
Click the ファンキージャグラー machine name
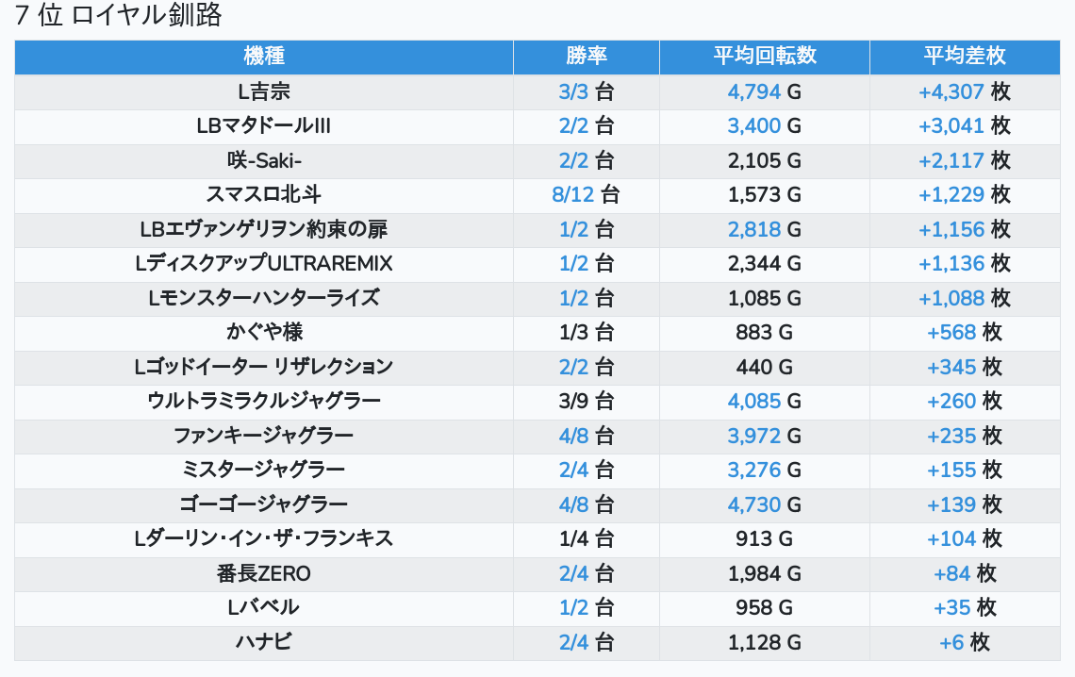coord(264,436)
